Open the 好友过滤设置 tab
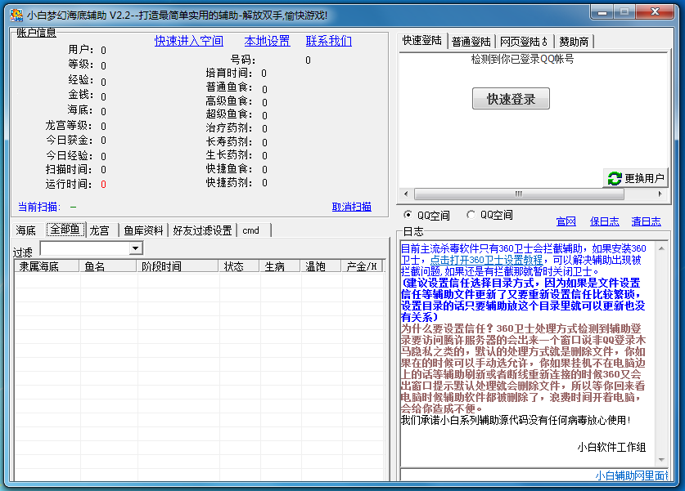685x491 pixels. coord(202,230)
